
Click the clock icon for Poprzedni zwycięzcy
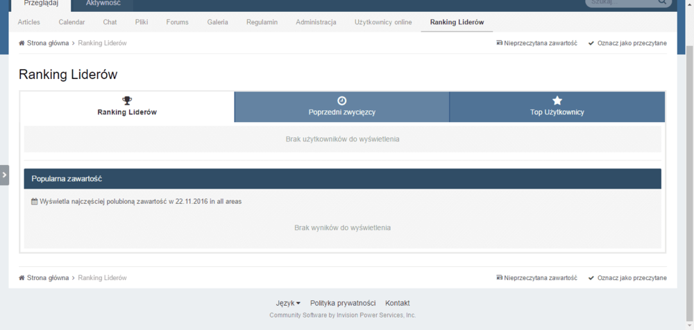(x=342, y=101)
